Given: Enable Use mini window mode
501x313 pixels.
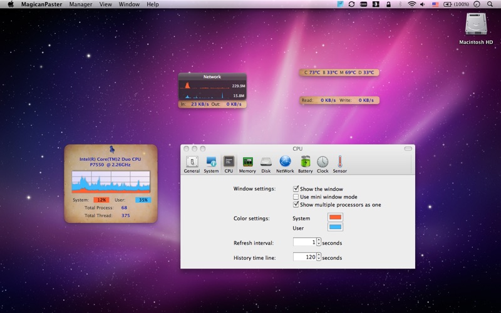Looking at the screenshot, I should (296, 197).
